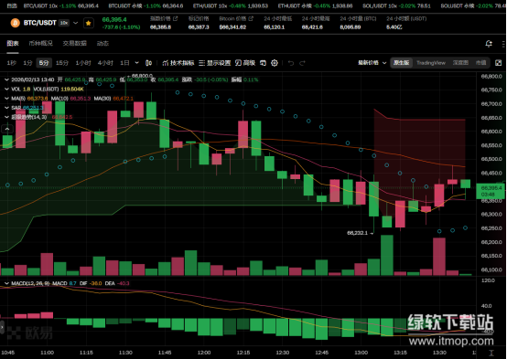Click the 66,800.0 price axis label

point(491,76)
